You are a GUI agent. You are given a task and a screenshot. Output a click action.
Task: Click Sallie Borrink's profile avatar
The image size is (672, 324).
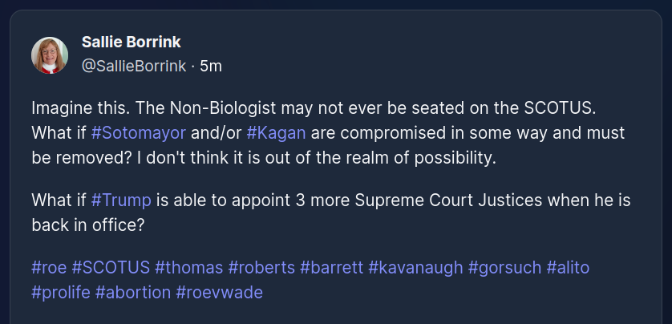coord(50,55)
